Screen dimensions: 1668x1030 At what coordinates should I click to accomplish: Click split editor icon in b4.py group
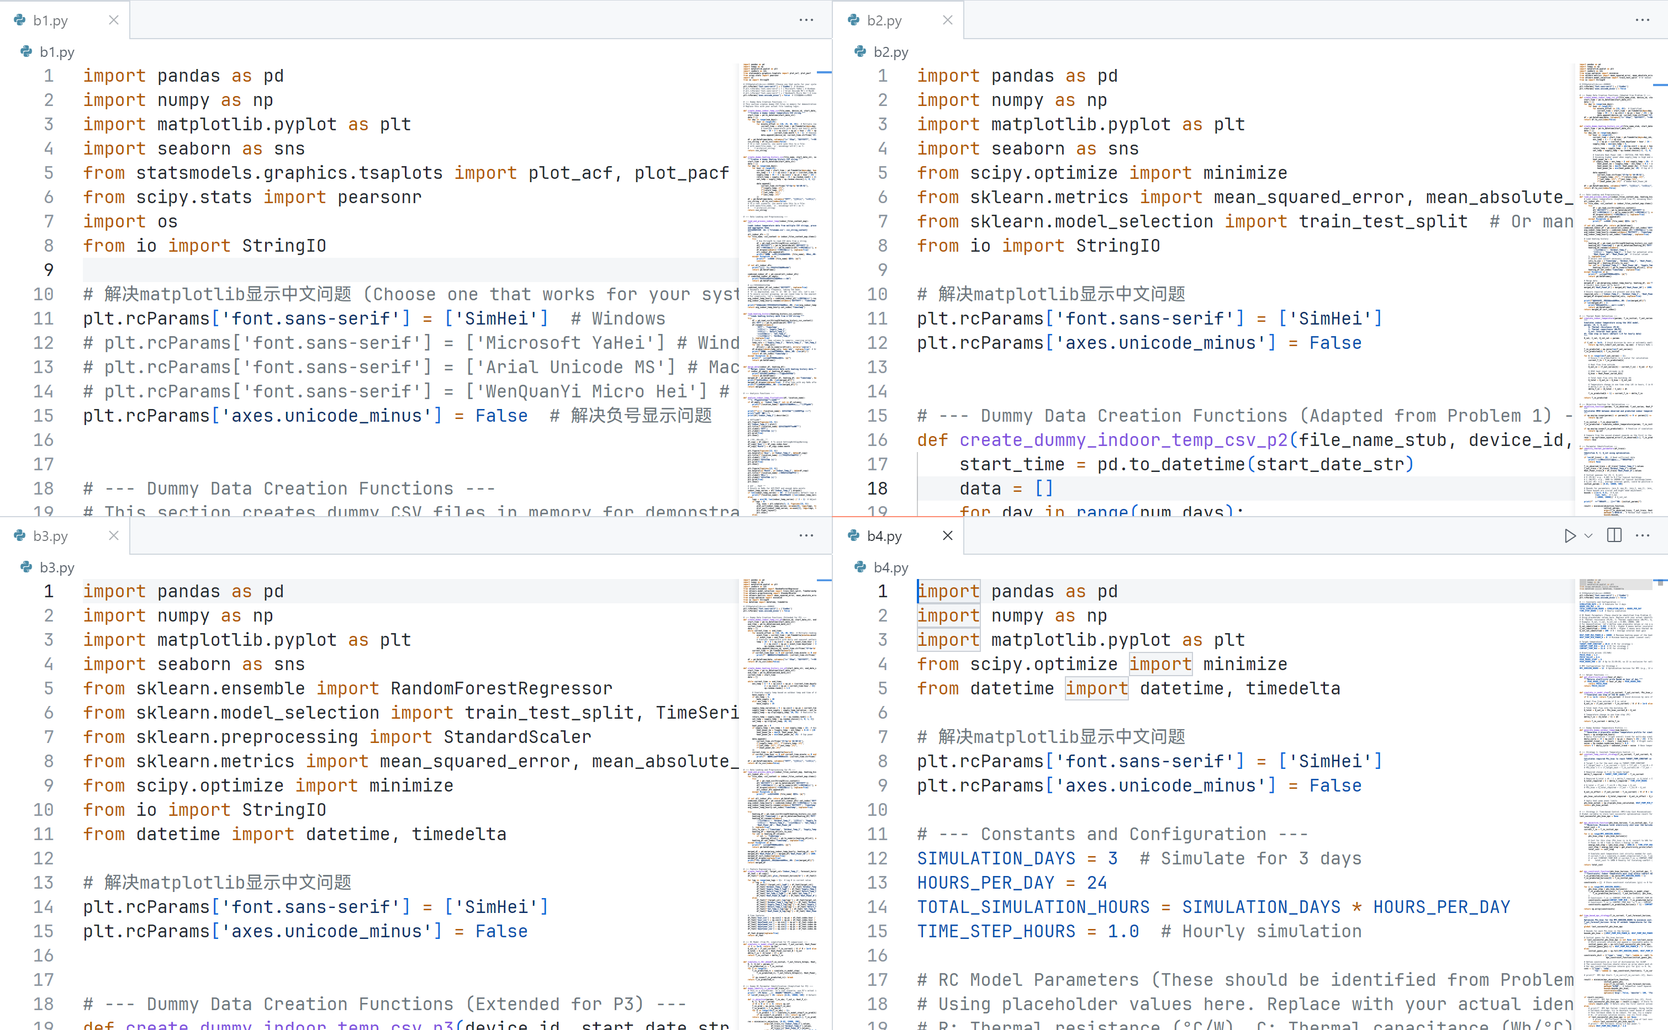pyautogui.click(x=1614, y=535)
